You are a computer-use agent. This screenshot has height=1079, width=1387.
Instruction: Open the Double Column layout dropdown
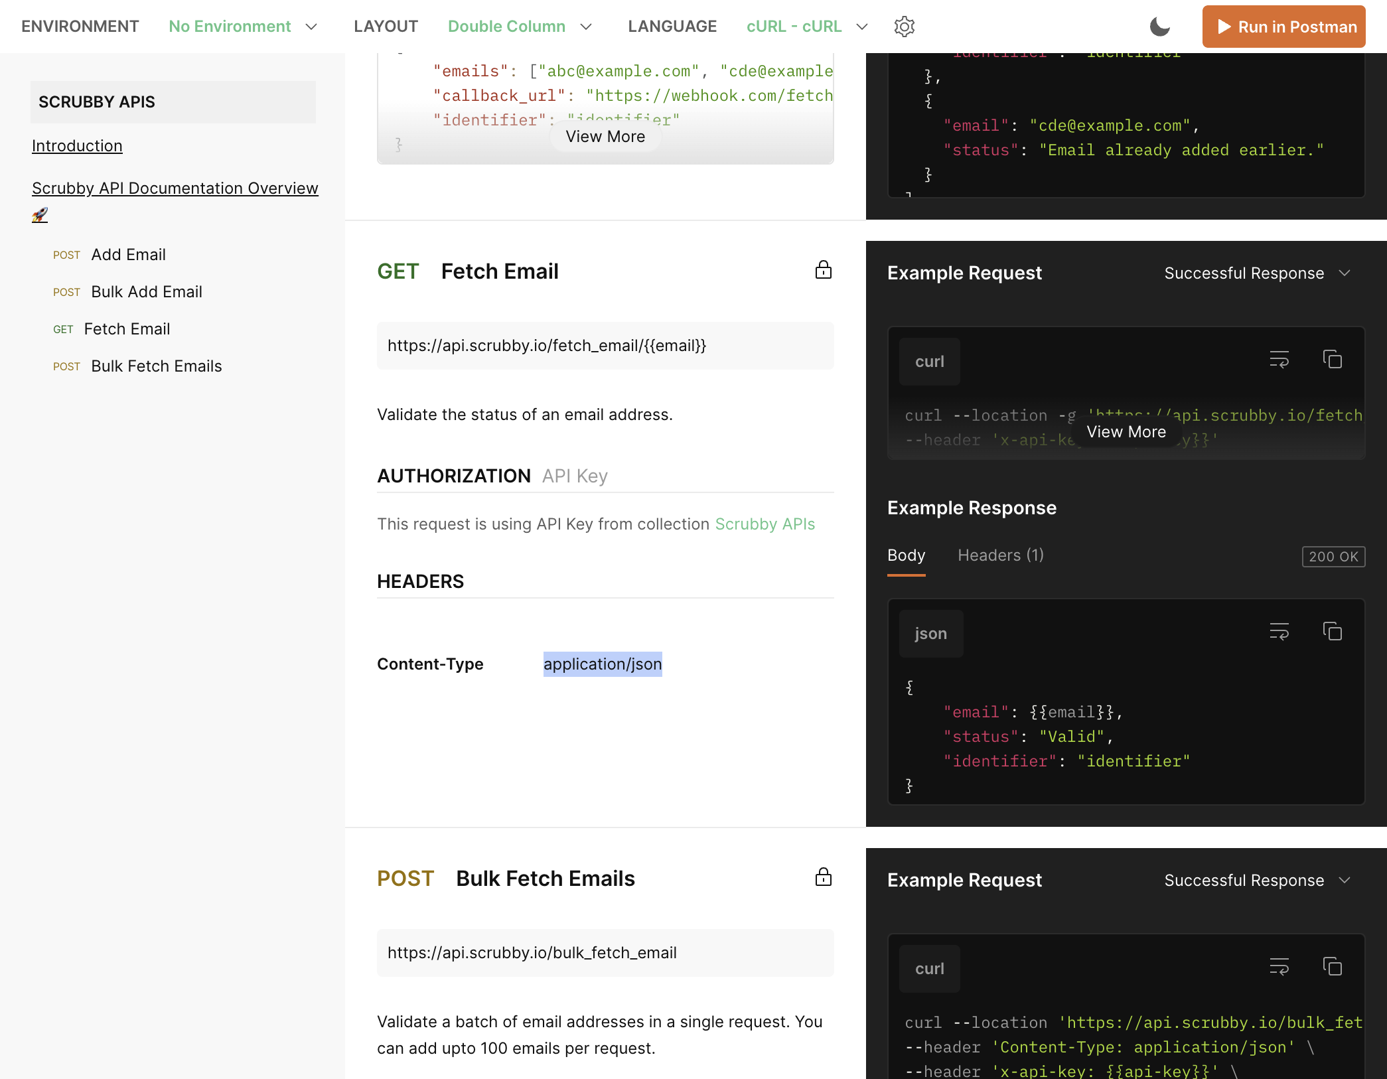pyautogui.click(x=520, y=27)
